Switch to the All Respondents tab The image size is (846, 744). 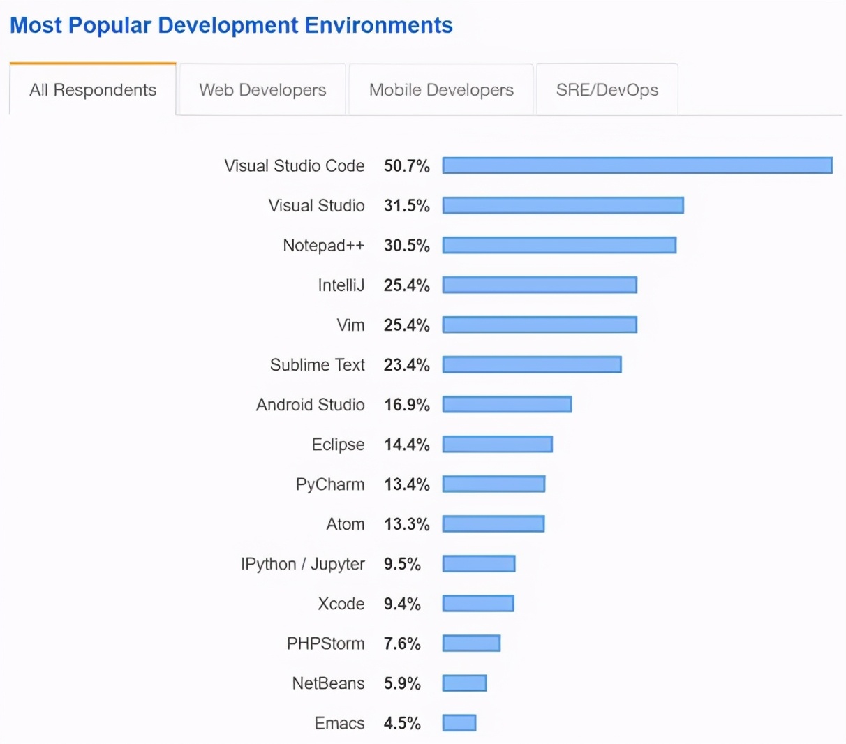click(x=93, y=89)
